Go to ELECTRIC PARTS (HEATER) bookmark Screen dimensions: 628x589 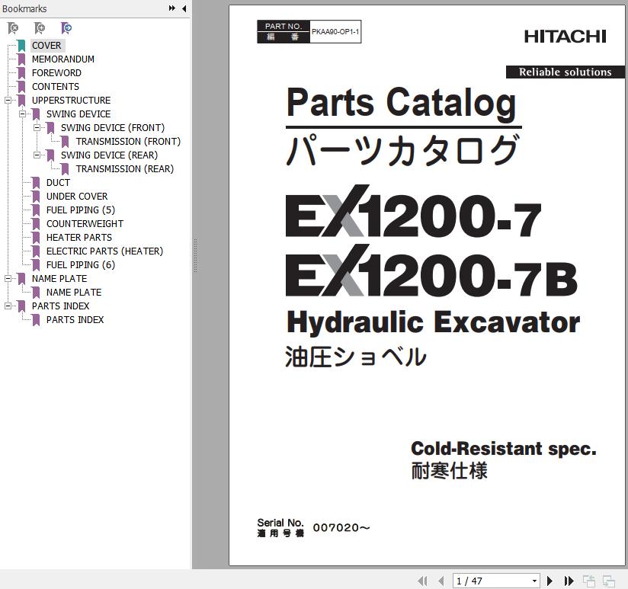coord(104,251)
